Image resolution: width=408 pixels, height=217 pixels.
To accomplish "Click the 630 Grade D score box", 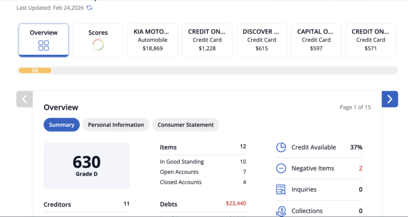I will (x=87, y=165).
